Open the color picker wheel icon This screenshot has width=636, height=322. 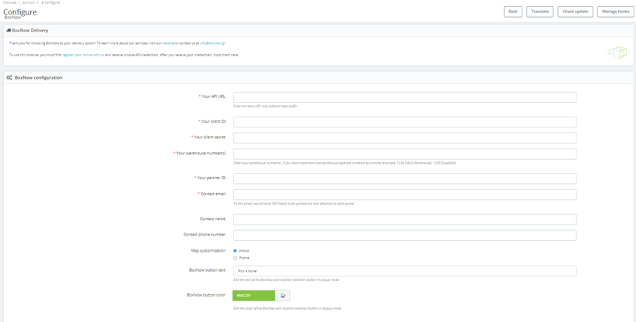(283, 296)
